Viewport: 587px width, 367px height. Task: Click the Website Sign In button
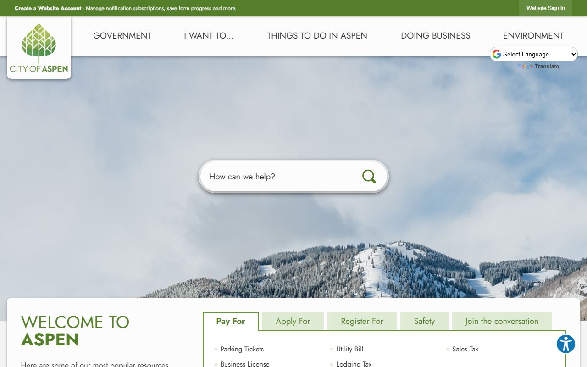pos(545,8)
